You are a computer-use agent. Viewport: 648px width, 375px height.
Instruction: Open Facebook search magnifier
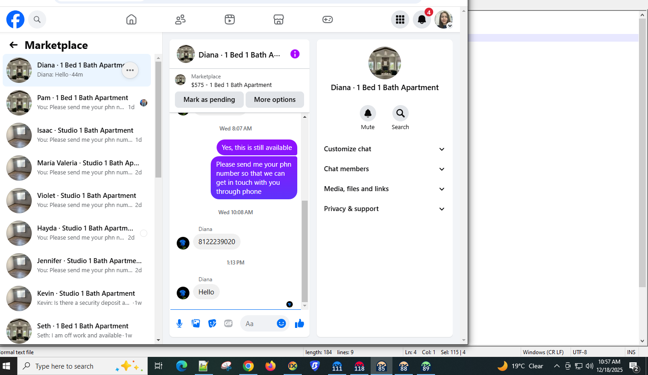pyautogui.click(x=37, y=19)
